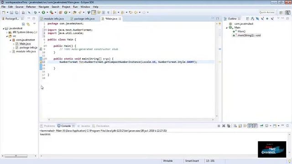Select the Java perspective button

pos(288,12)
